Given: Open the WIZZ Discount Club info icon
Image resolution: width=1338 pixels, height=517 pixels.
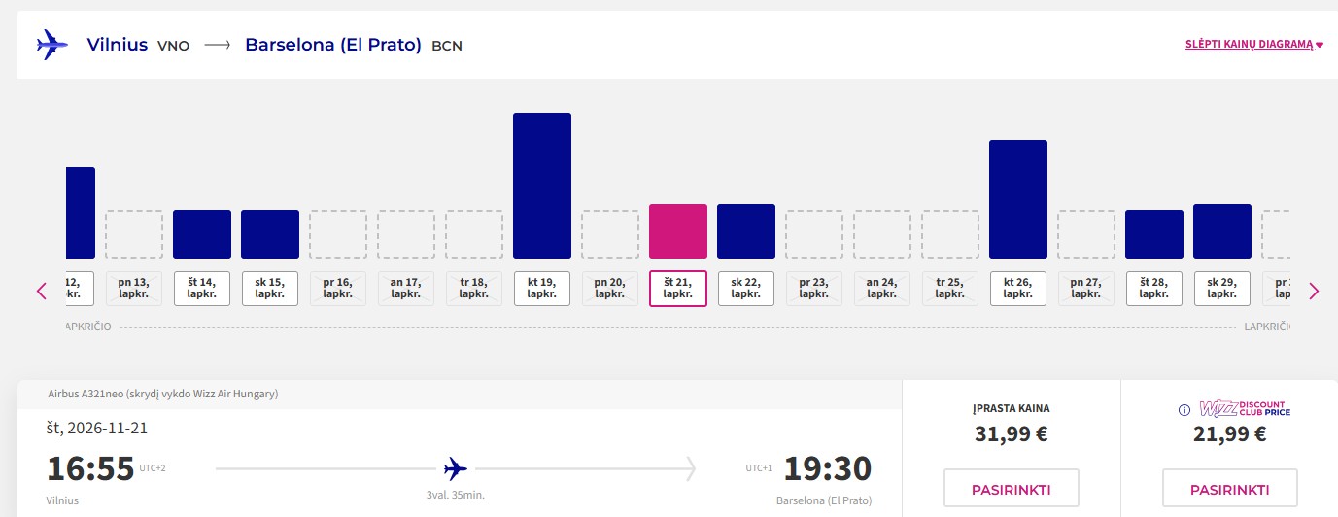Looking at the screenshot, I should pyautogui.click(x=1184, y=409).
